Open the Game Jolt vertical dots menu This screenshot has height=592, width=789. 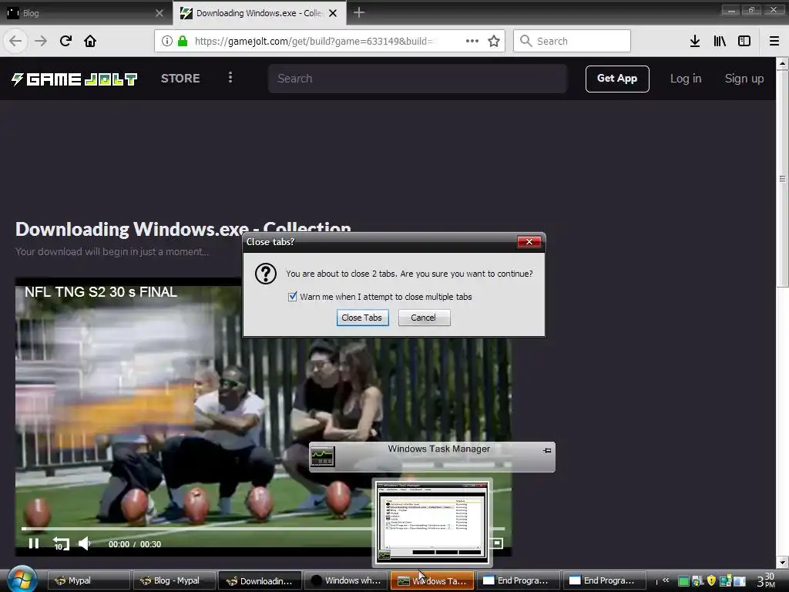(x=230, y=78)
